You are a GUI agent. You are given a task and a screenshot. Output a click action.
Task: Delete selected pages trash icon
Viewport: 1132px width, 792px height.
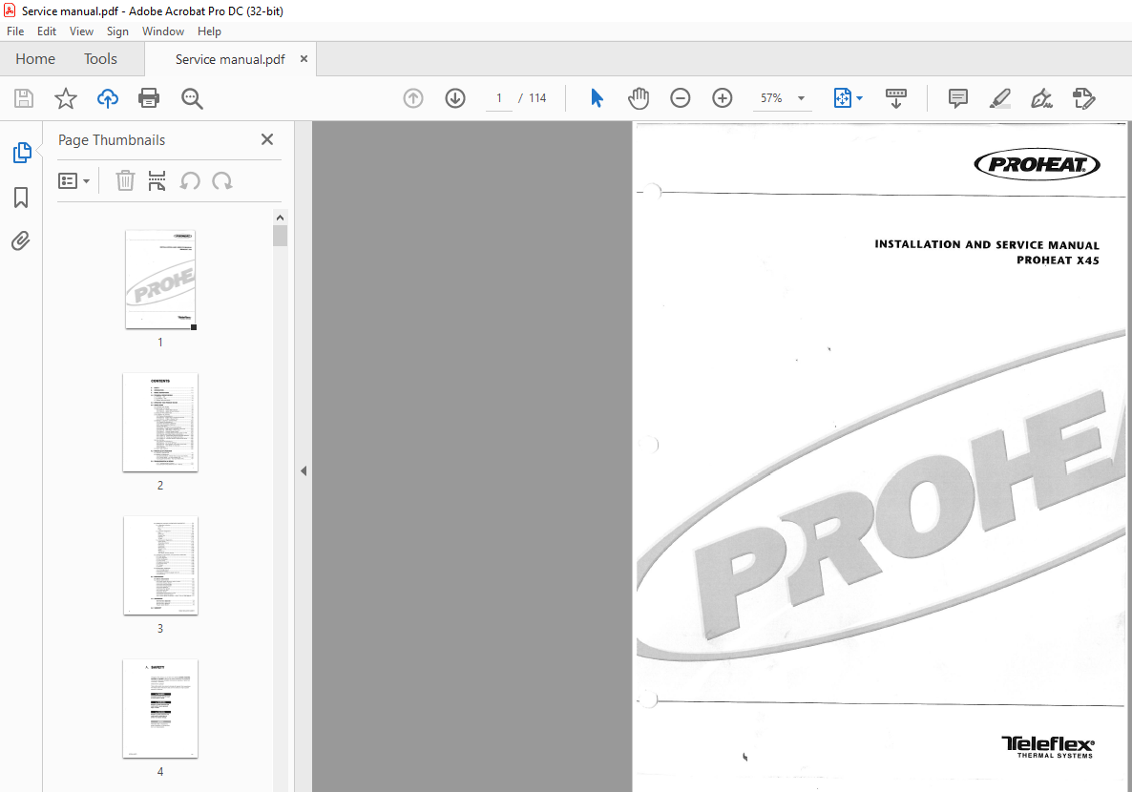(x=126, y=180)
